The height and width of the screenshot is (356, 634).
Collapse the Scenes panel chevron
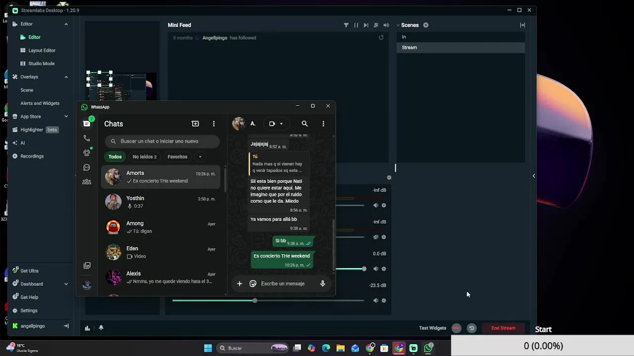[398, 25]
